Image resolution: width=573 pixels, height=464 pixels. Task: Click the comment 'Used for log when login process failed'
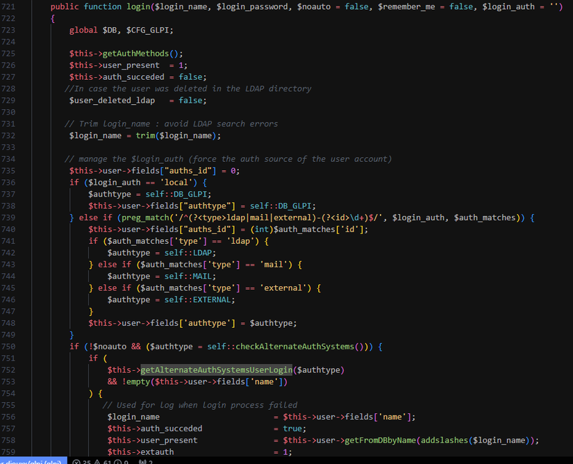(x=207, y=405)
